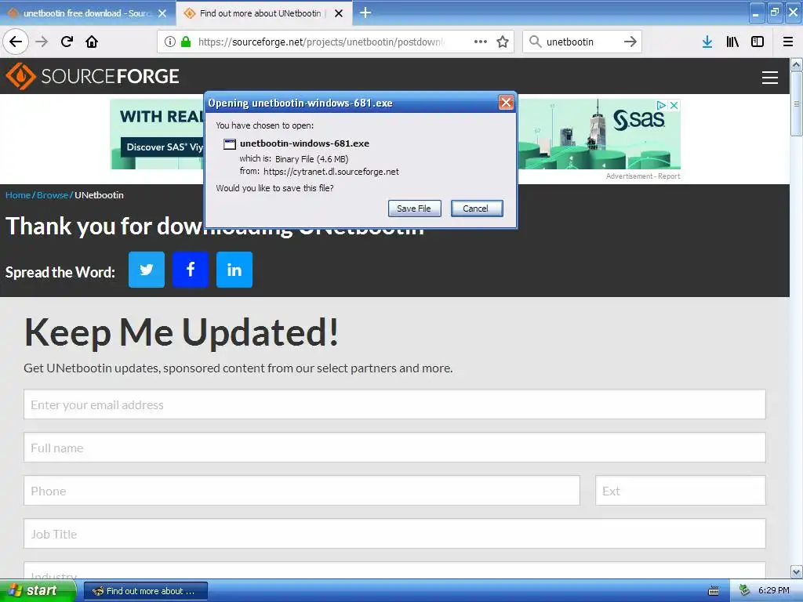Image resolution: width=803 pixels, height=602 pixels.
Task: Open the page actions three-dot menu
Action: 481,42
